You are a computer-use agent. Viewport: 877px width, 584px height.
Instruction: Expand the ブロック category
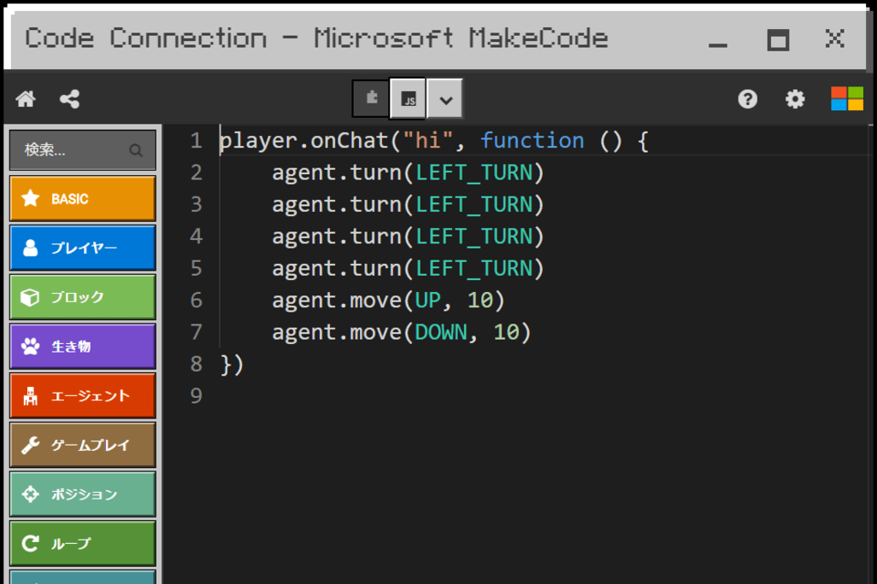83,297
